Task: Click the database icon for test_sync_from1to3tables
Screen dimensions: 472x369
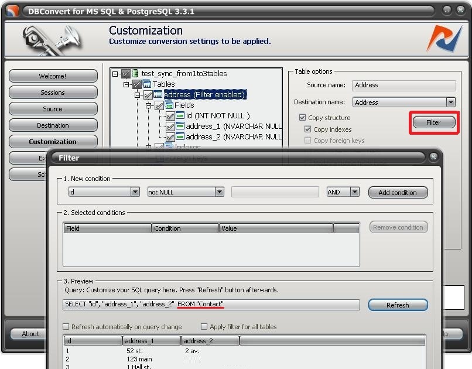Action: click(x=135, y=73)
